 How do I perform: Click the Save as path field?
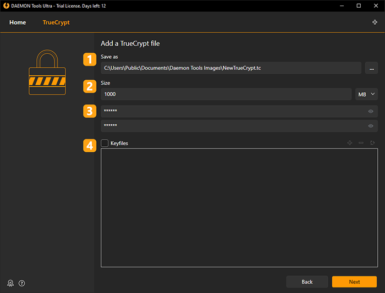[231, 68]
